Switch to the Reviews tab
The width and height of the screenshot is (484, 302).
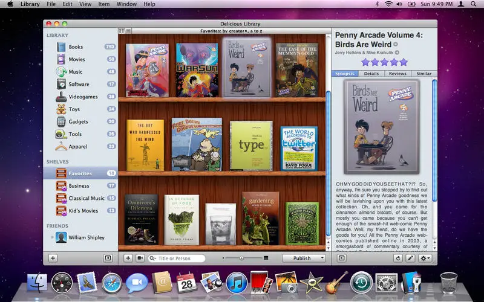397,73
